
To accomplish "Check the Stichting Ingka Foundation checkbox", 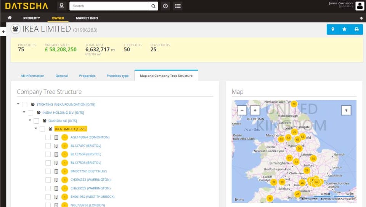I will point(24,104).
